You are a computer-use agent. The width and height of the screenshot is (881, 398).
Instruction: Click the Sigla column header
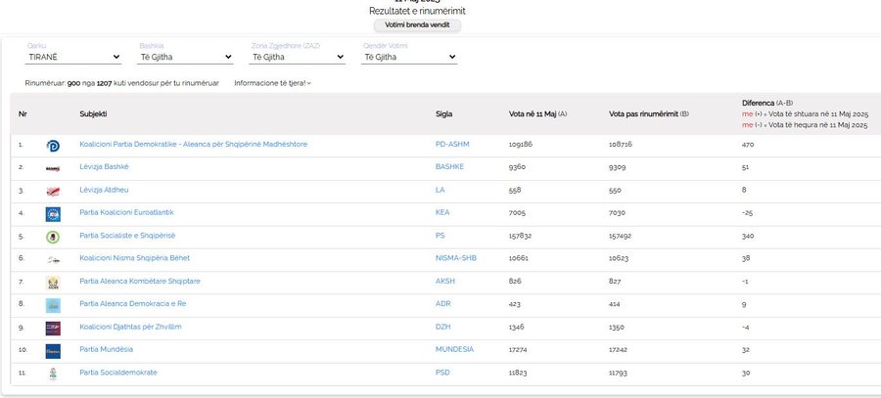tap(443, 114)
